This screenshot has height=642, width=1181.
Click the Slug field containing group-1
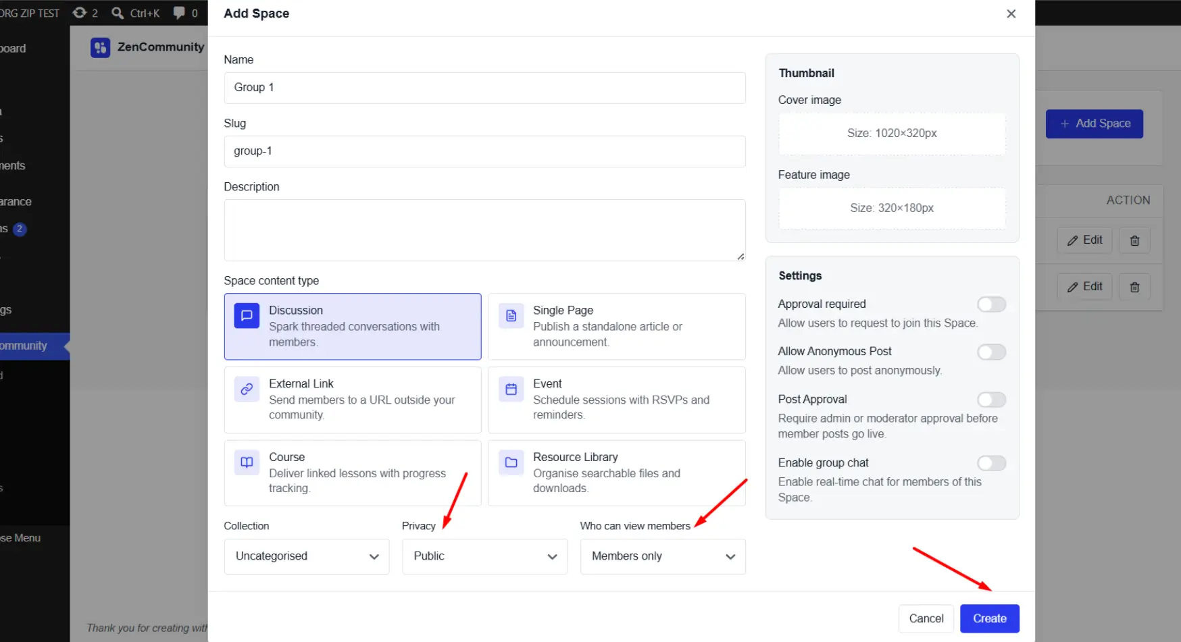pyautogui.click(x=485, y=151)
